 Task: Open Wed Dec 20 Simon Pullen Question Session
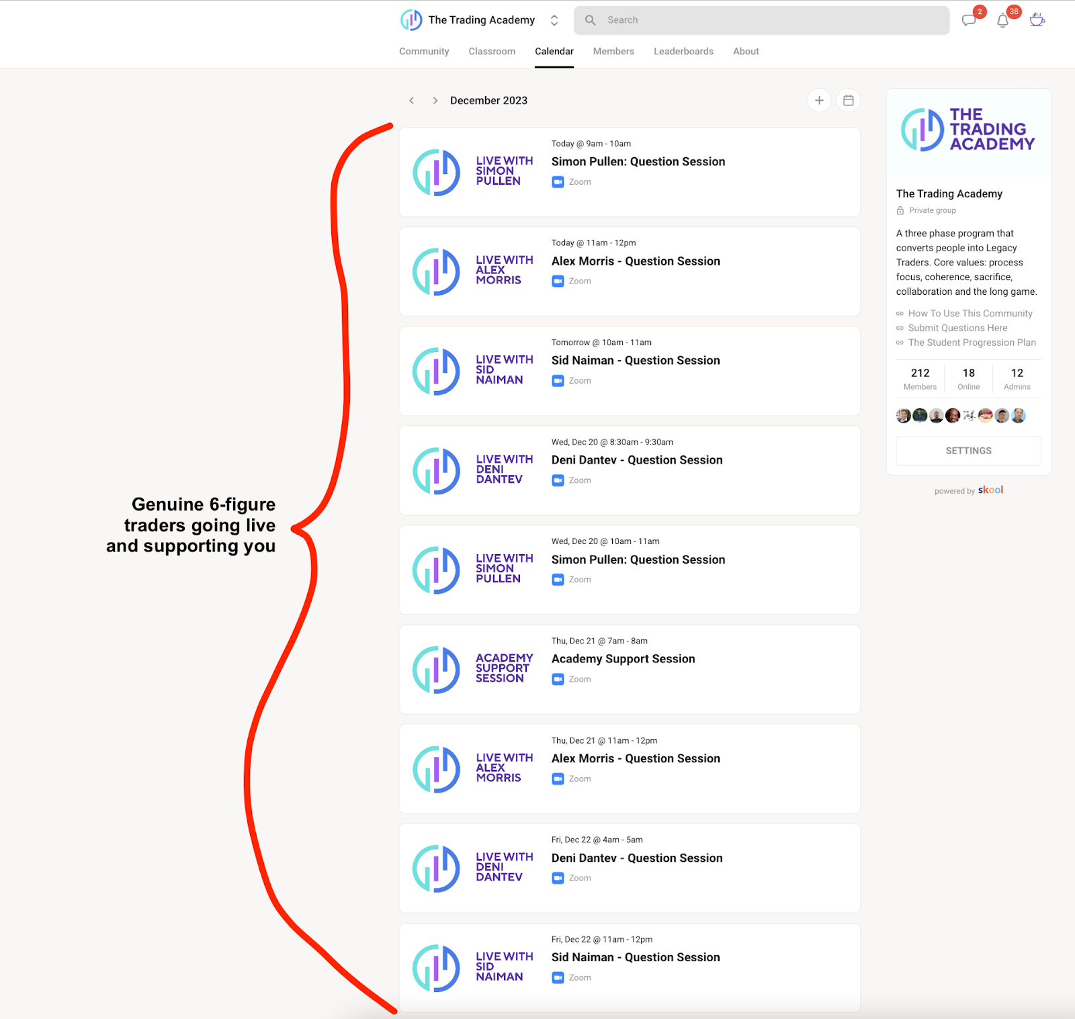pyautogui.click(x=638, y=560)
